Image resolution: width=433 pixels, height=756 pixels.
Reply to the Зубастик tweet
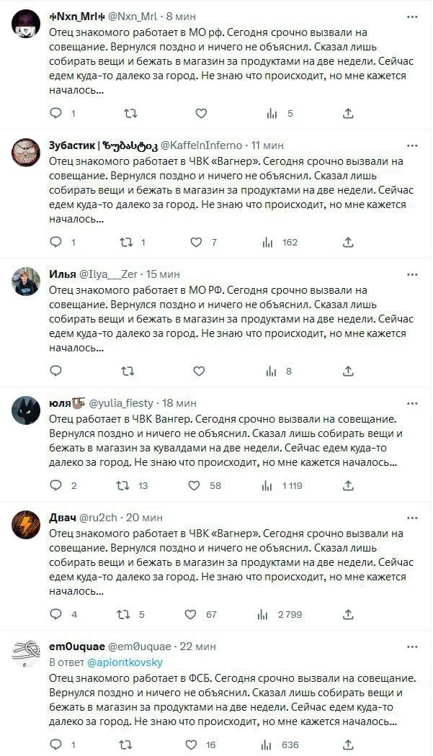point(56,242)
